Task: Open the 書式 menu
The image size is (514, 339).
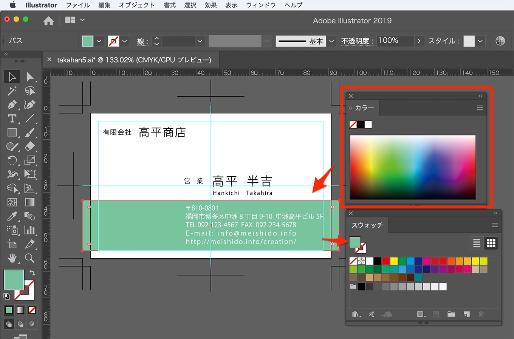Action: click(x=170, y=5)
